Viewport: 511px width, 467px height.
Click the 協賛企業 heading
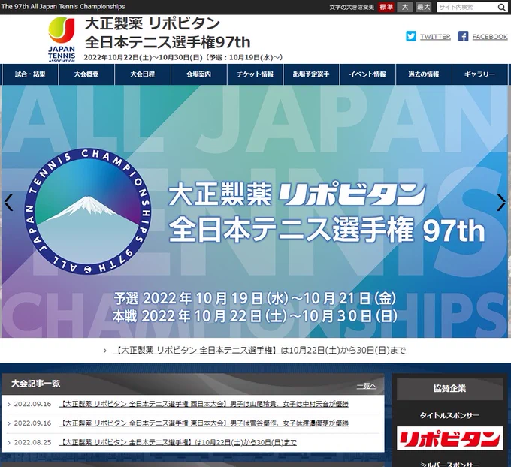(x=449, y=388)
